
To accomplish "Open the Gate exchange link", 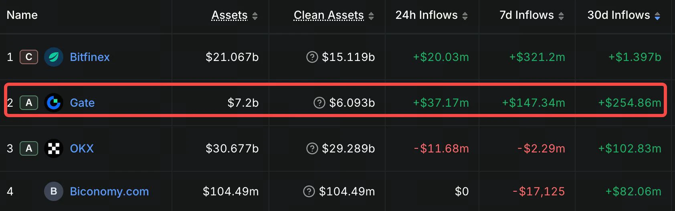I will [x=82, y=103].
